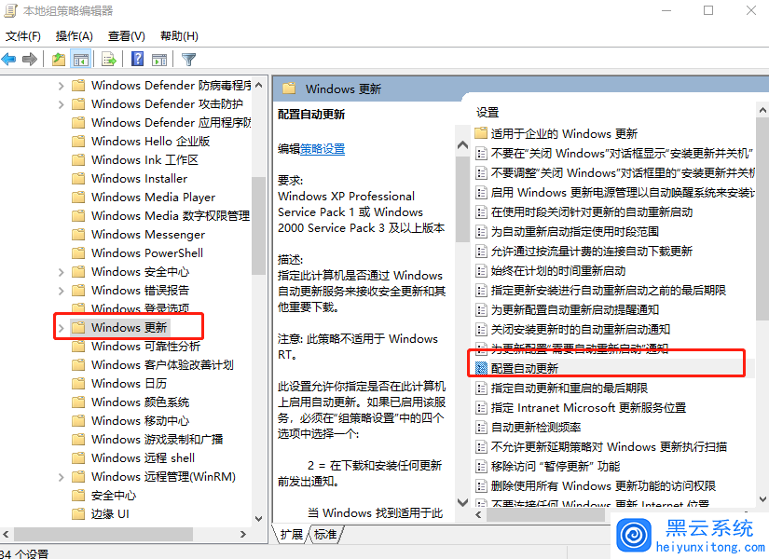Click the Windows Hello 企业版 folder icon

(78, 142)
